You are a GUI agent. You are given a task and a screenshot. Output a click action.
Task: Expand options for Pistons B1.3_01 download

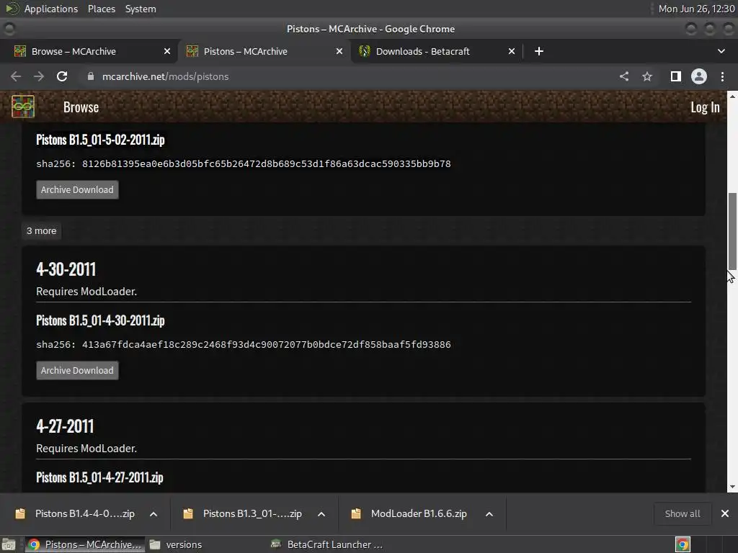[321, 514]
